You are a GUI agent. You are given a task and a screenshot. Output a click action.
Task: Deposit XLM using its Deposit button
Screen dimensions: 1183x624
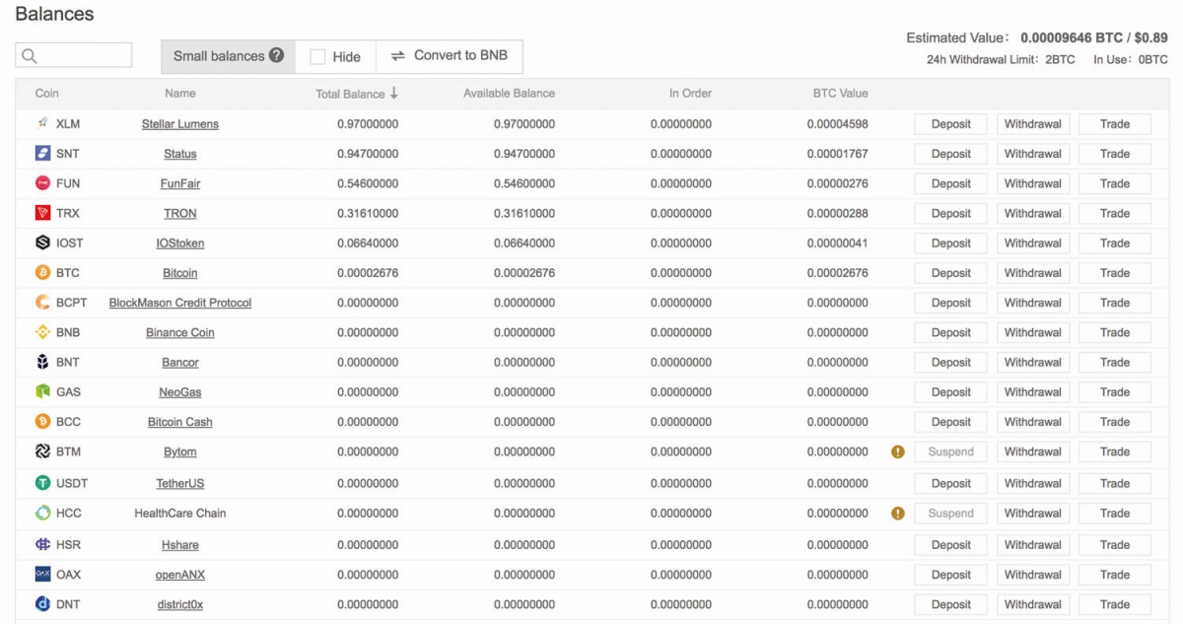951,124
